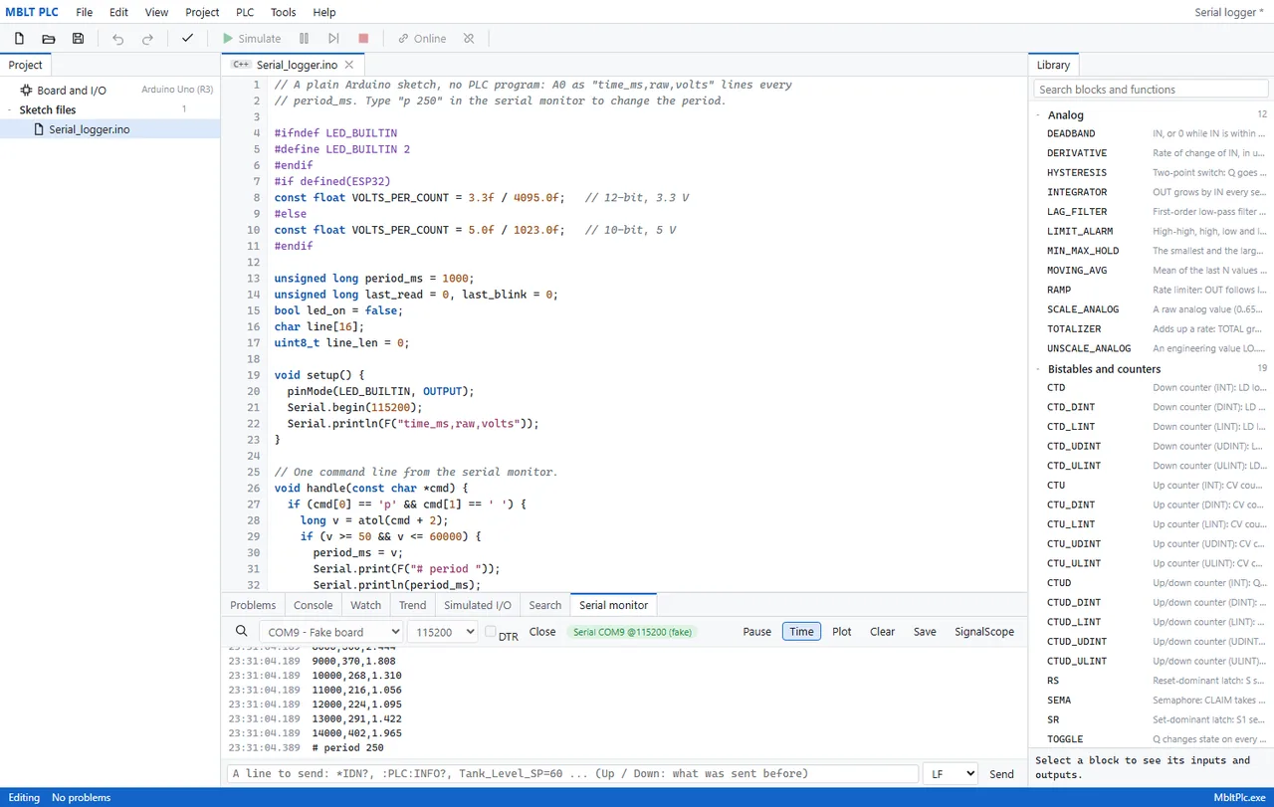Image resolution: width=1274 pixels, height=807 pixels.
Task: Click the library search blocks field
Action: tap(1153, 90)
